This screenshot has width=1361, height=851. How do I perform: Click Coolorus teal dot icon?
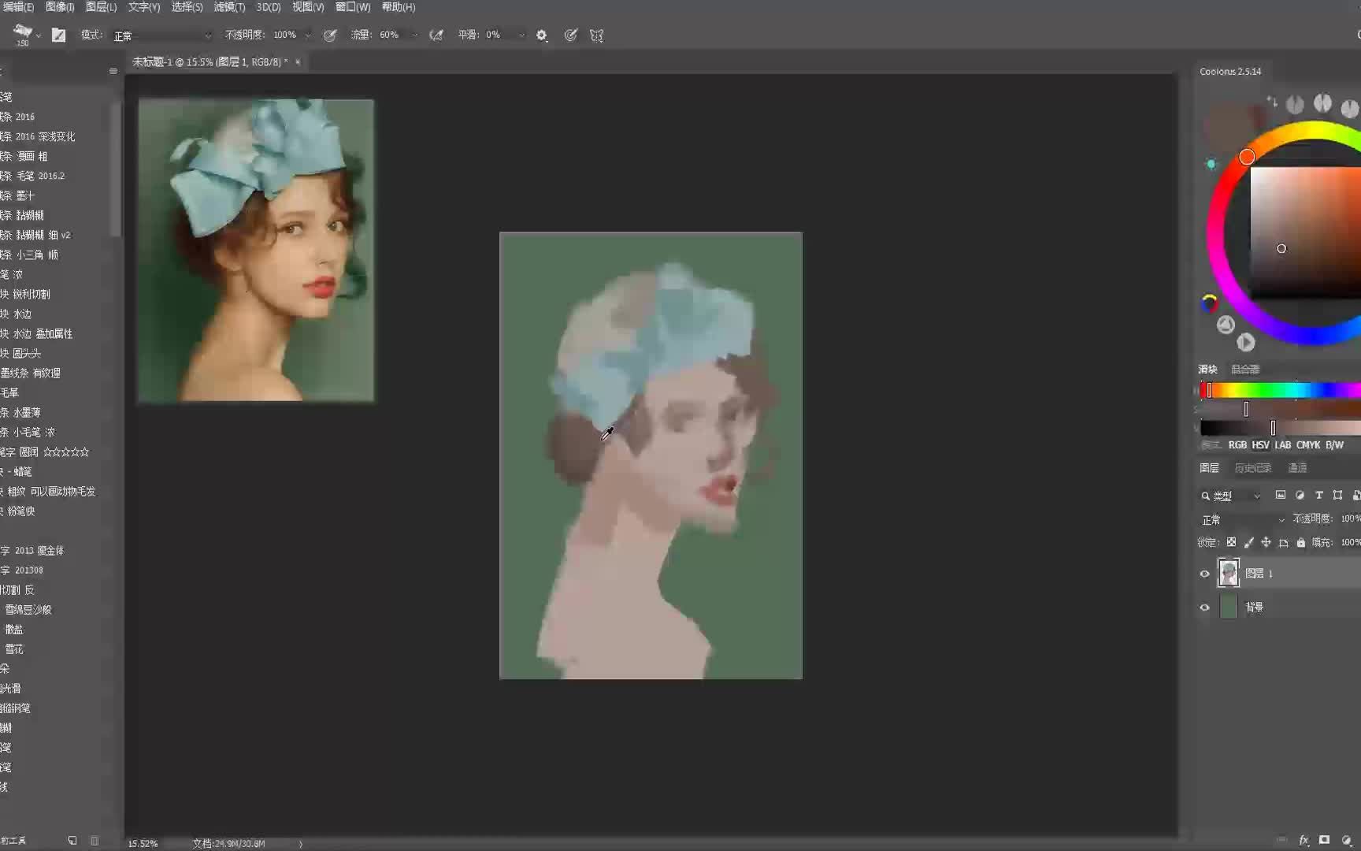[1211, 164]
